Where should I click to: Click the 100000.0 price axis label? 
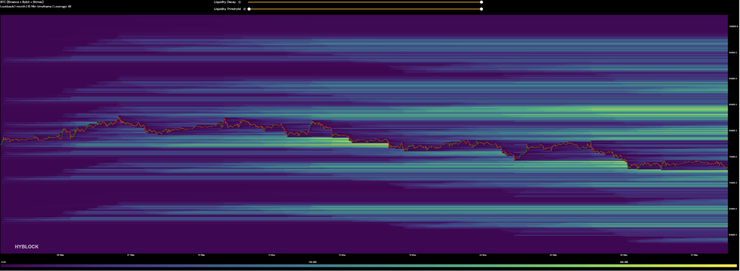point(733,26)
